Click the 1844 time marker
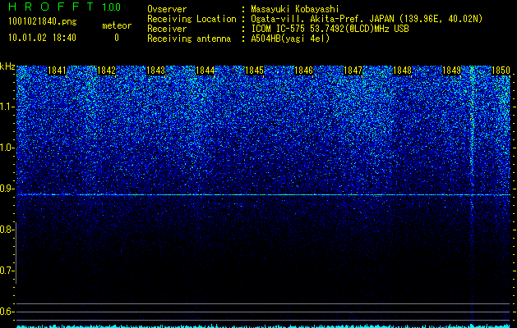This screenshot has height=328, width=517. pyautogui.click(x=205, y=71)
